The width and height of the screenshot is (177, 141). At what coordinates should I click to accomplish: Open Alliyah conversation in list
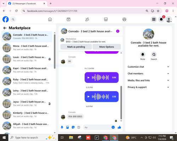tap(27, 126)
